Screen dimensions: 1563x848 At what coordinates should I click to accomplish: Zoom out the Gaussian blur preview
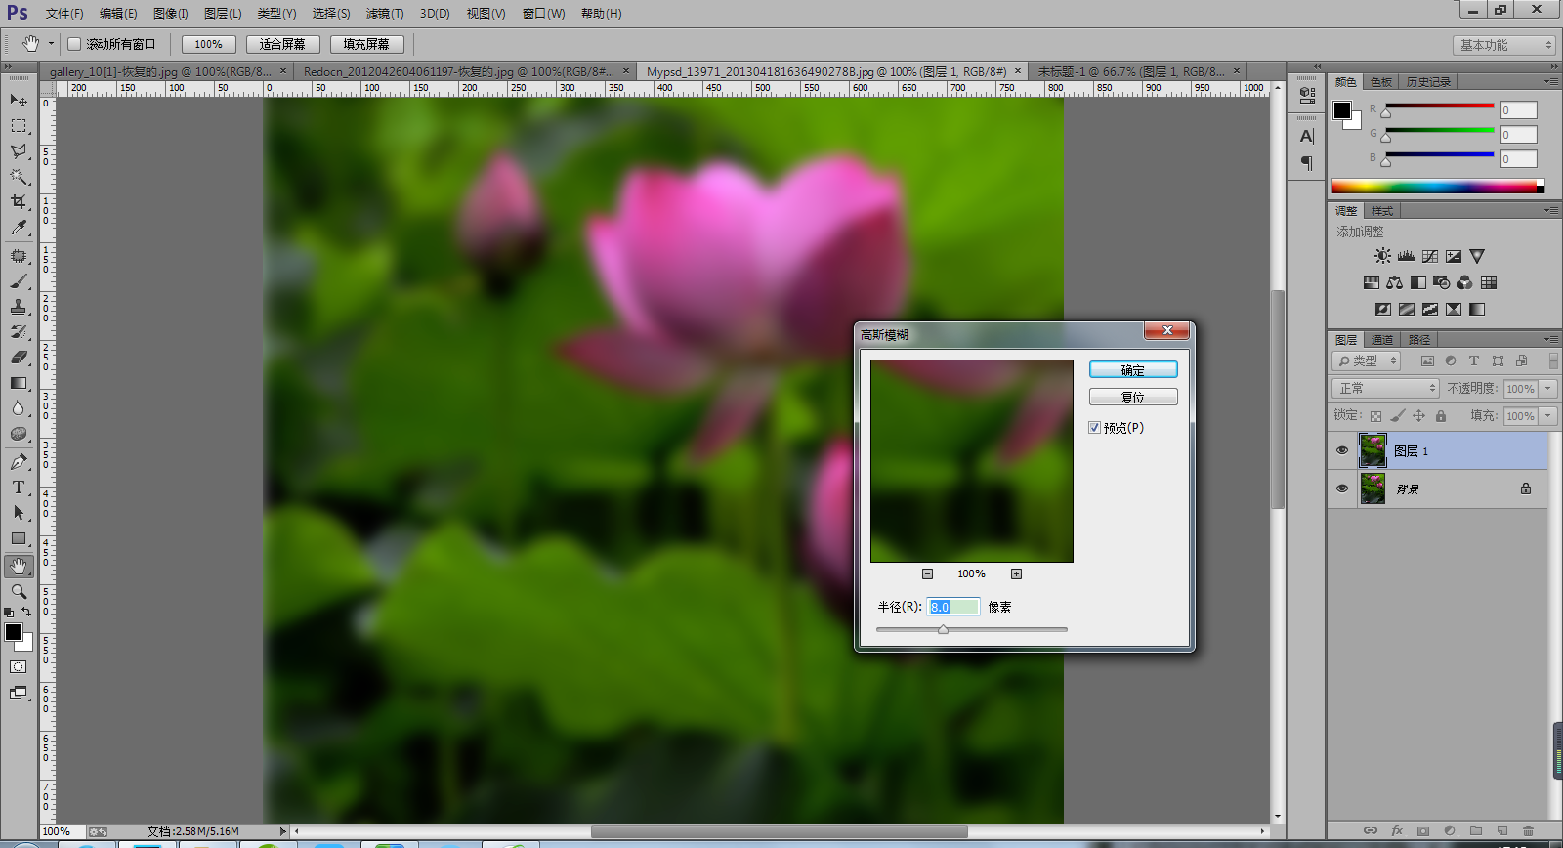point(928,573)
